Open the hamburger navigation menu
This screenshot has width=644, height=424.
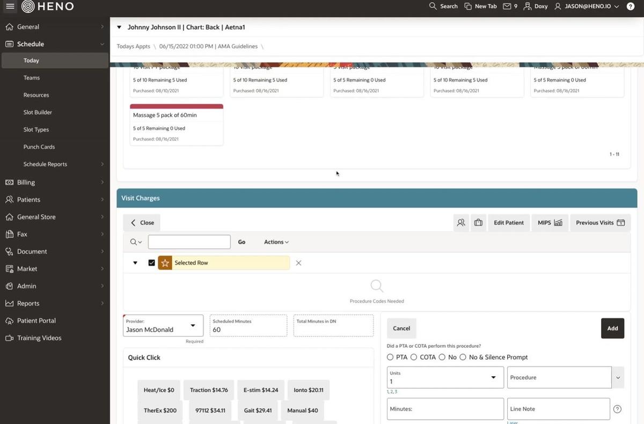[x=10, y=6]
